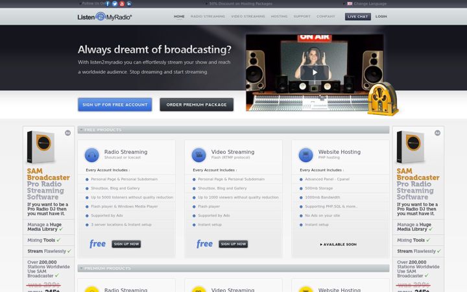Screen dimensions: 467x292
Task: Click the free Website Hosting icon
Action: pyautogui.click(x=305, y=155)
